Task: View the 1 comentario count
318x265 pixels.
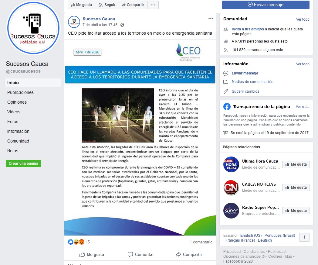Action: point(201,242)
